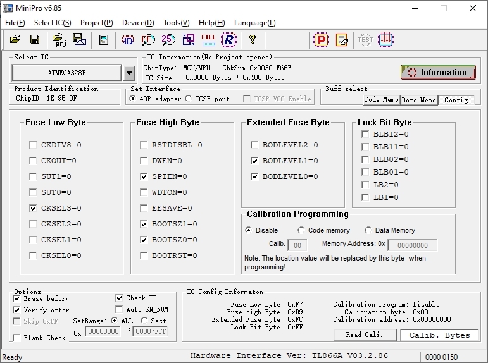Click the open file folder icon
The height and width of the screenshot is (363, 488).
15,39
